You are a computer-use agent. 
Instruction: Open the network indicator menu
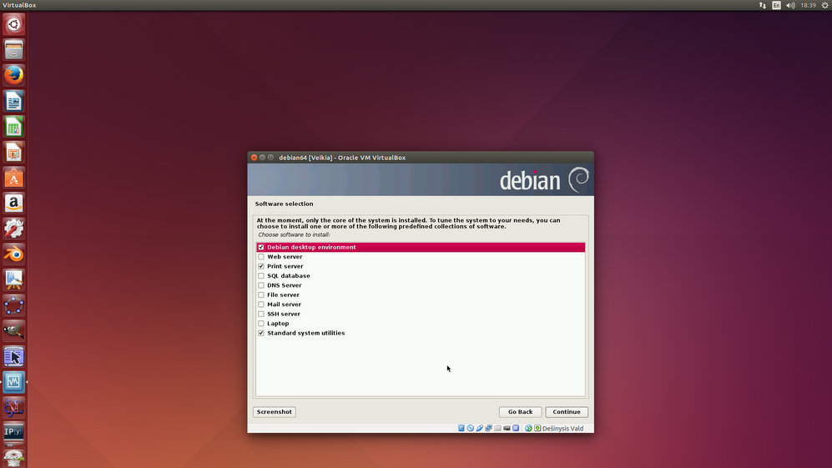point(762,5)
